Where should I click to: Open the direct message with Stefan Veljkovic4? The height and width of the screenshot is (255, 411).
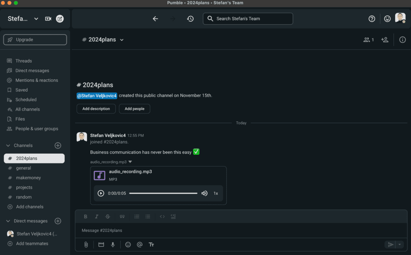click(x=34, y=234)
